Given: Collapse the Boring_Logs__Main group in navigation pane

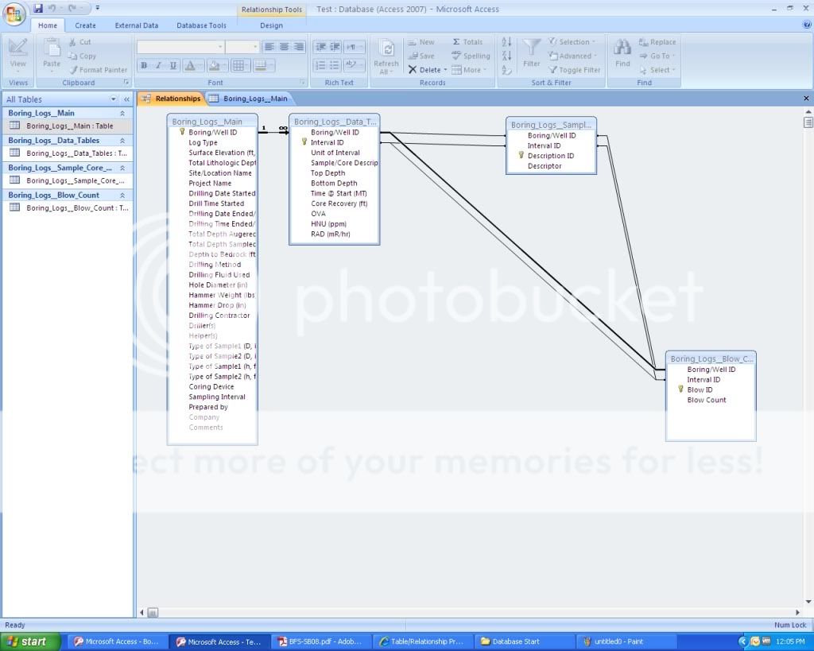Looking at the screenshot, I should pyautogui.click(x=122, y=114).
